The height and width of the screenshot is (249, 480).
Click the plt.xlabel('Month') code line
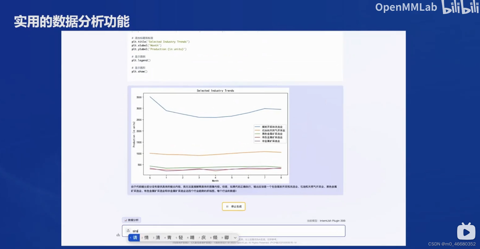pyautogui.click(x=147, y=46)
